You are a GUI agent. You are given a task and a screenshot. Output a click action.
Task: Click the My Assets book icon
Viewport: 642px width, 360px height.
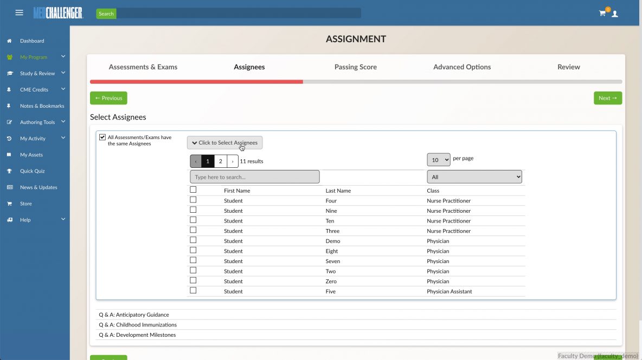click(9, 155)
